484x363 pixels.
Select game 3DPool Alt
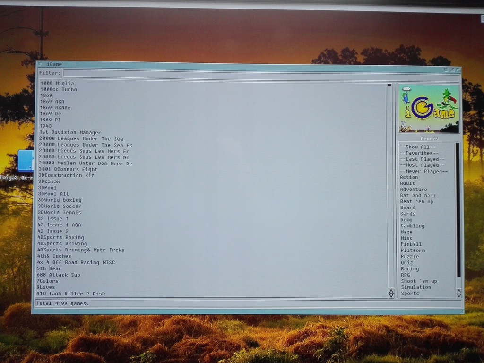(53, 194)
